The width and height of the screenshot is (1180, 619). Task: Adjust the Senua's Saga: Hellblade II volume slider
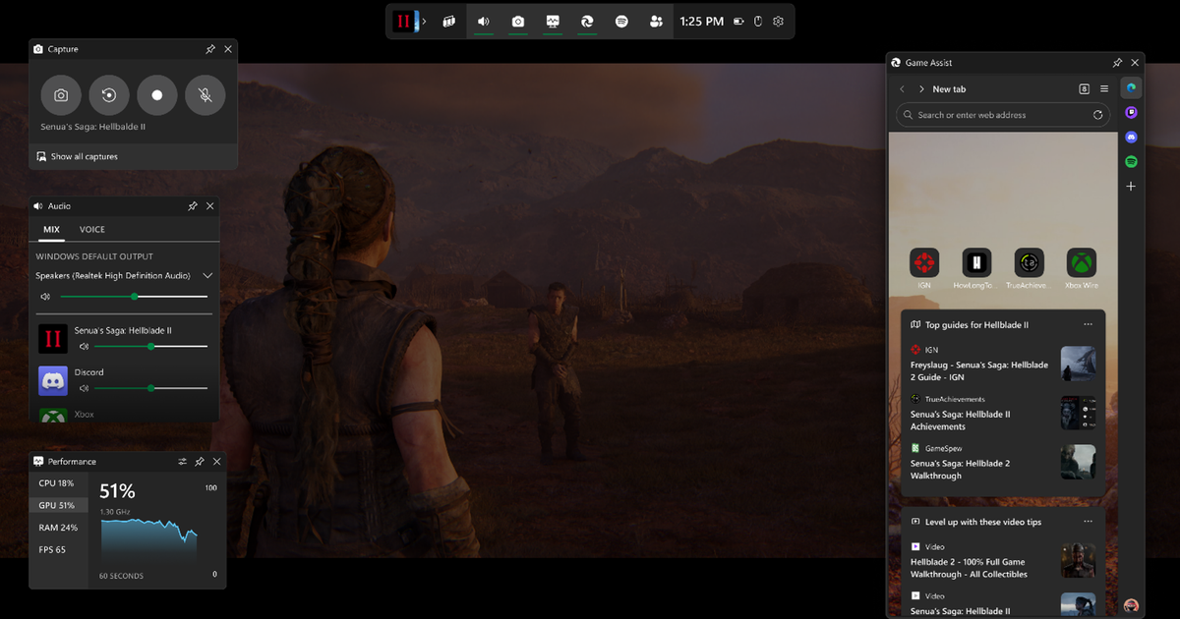pyautogui.click(x=150, y=347)
